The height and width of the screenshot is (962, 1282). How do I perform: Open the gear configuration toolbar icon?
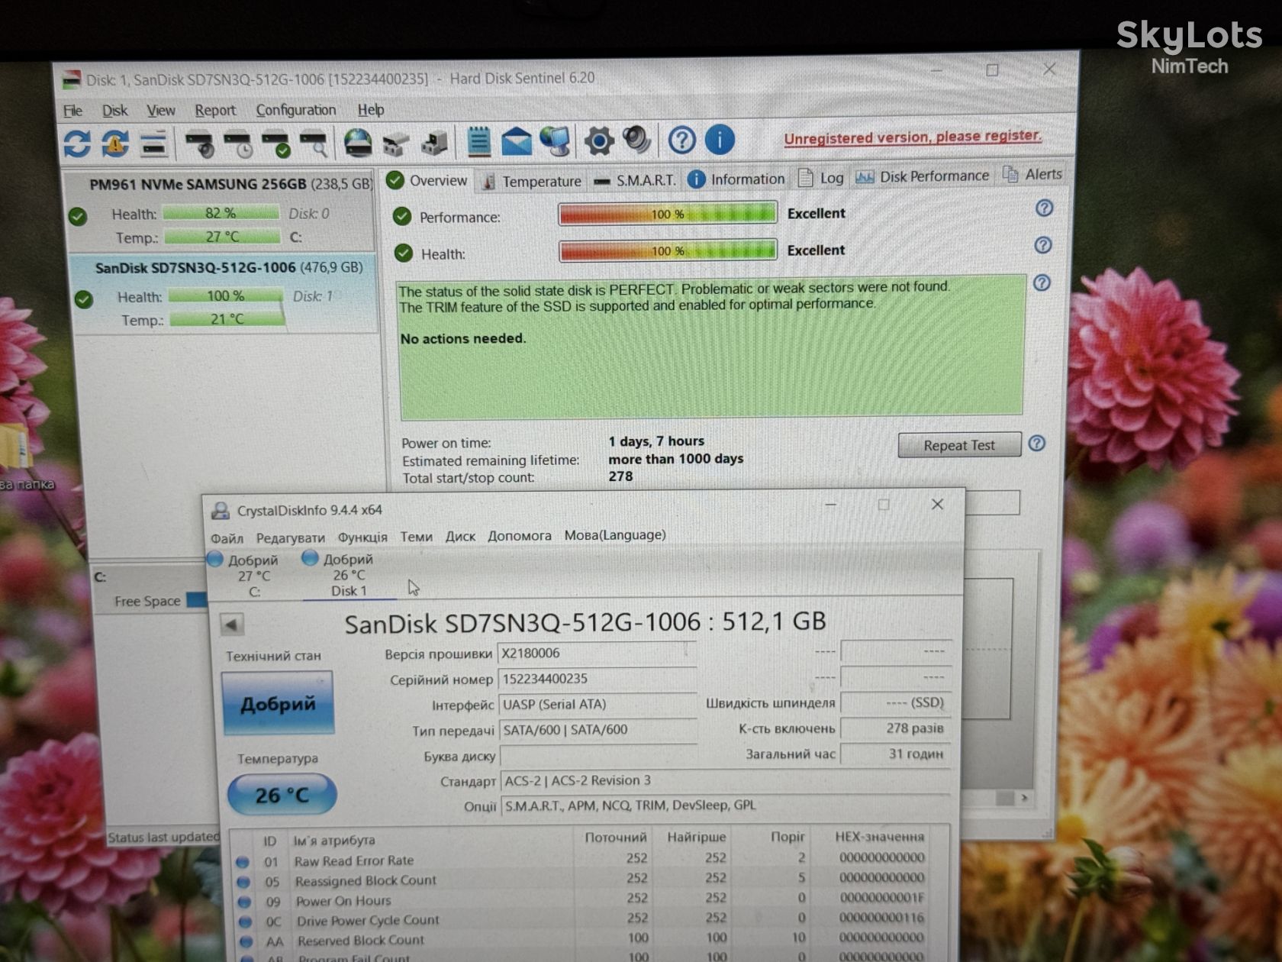(599, 140)
